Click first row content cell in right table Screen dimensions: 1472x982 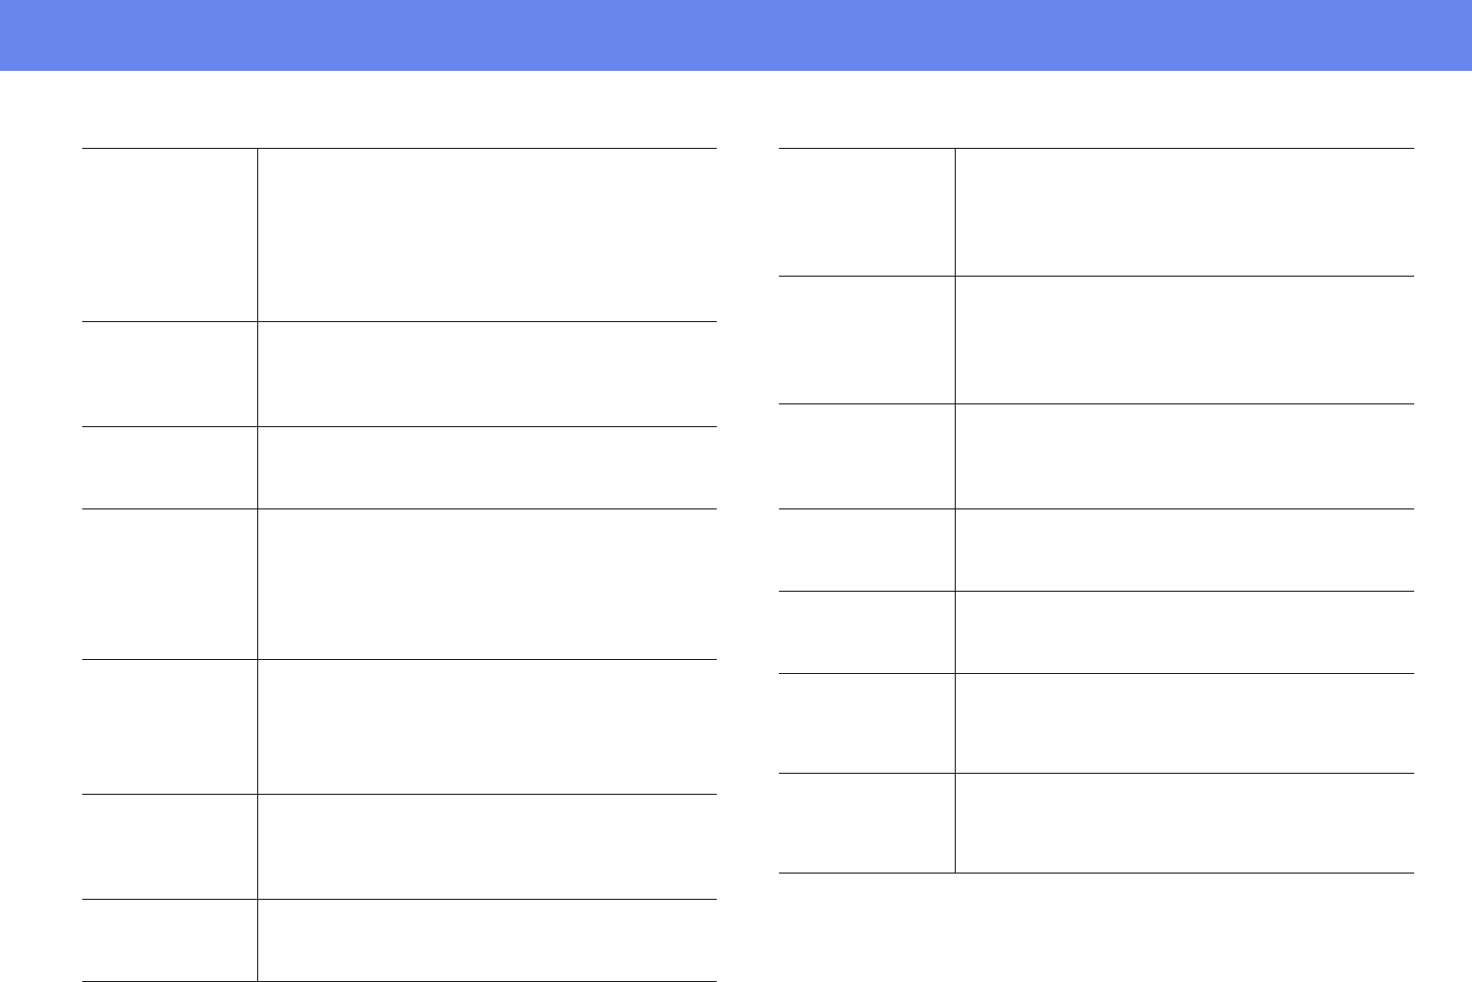click(1184, 212)
